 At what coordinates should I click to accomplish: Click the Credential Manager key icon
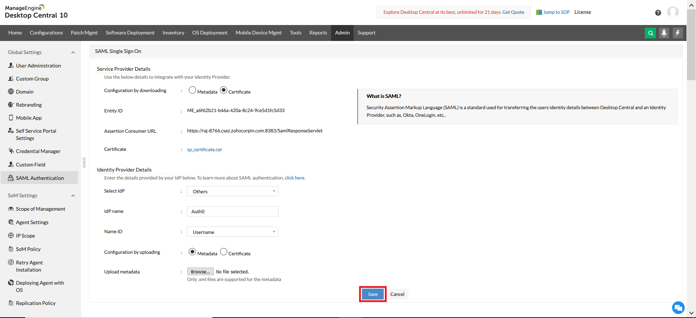11,151
